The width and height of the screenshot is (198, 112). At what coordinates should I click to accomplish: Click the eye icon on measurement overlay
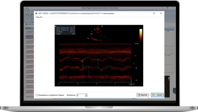[56, 26]
